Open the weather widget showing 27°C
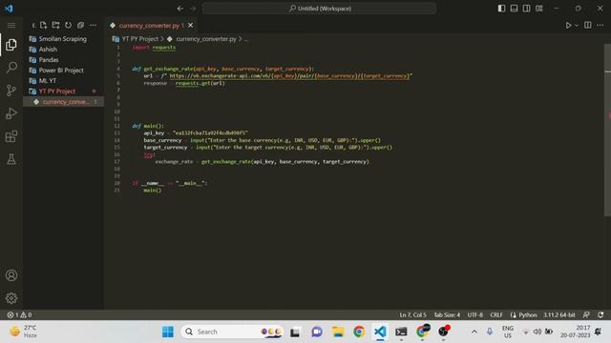Image resolution: width=611 pixels, height=343 pixels. tap(23, 332)
